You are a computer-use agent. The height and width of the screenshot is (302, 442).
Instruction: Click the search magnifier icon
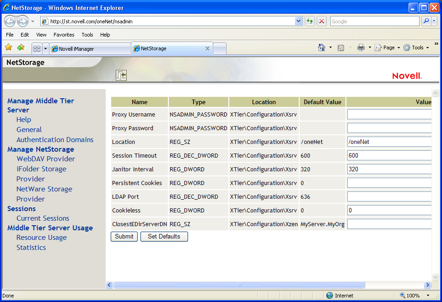(426, 21)
